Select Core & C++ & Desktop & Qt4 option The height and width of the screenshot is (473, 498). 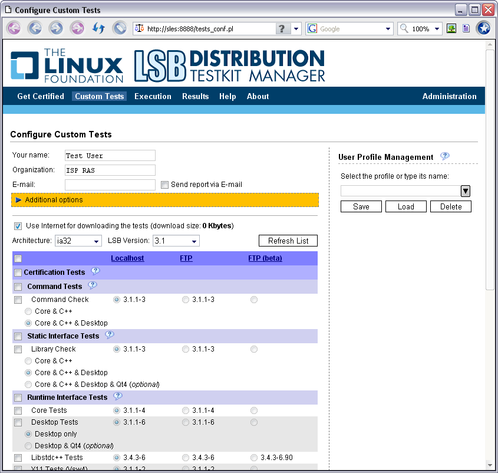[28, 385]
